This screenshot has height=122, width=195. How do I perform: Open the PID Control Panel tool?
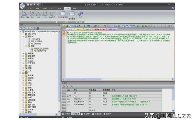point(72,16)
